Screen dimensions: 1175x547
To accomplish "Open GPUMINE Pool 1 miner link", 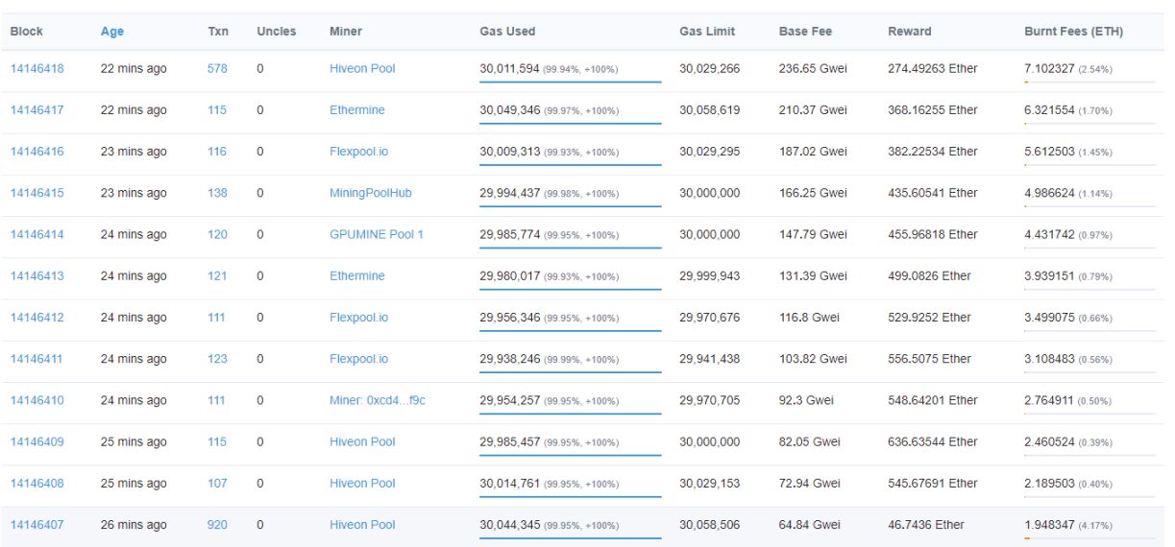I will (x=376, y=234).
